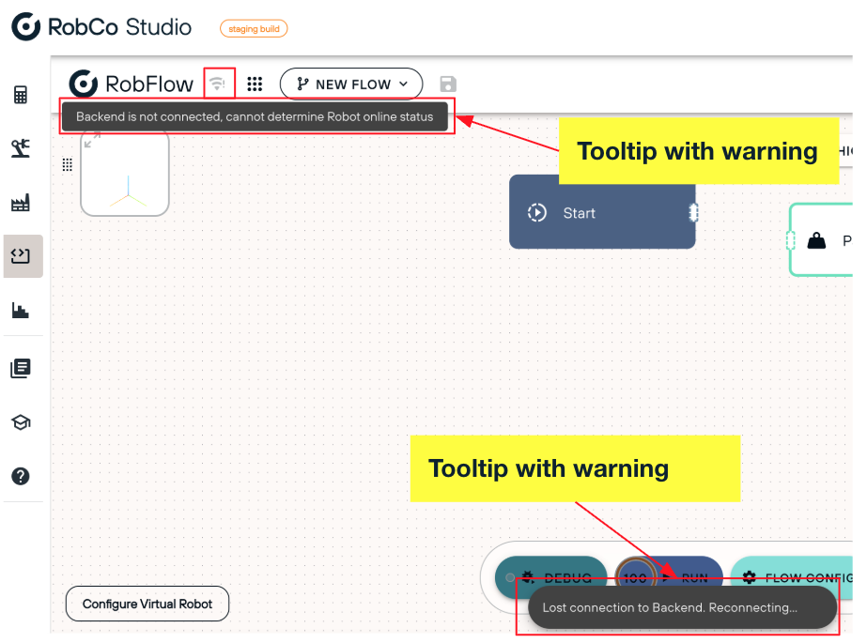Click the 'Backend is not connected' tooltip text
This screenshot has width=867, height=643.
255,116
